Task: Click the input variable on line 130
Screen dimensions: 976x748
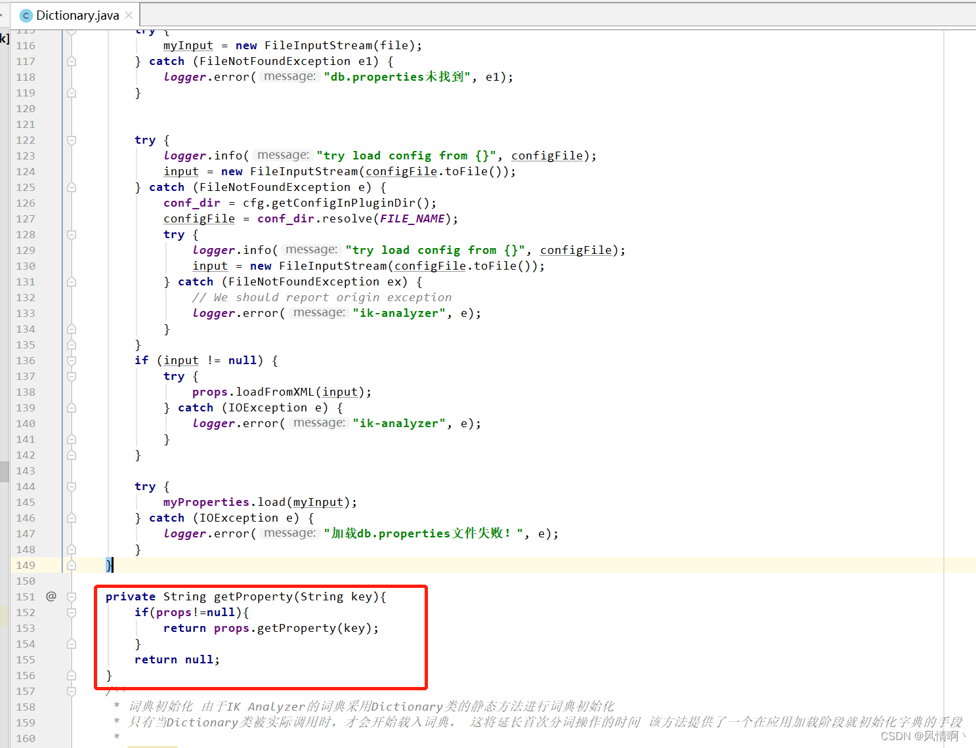Action: point(210,266)
